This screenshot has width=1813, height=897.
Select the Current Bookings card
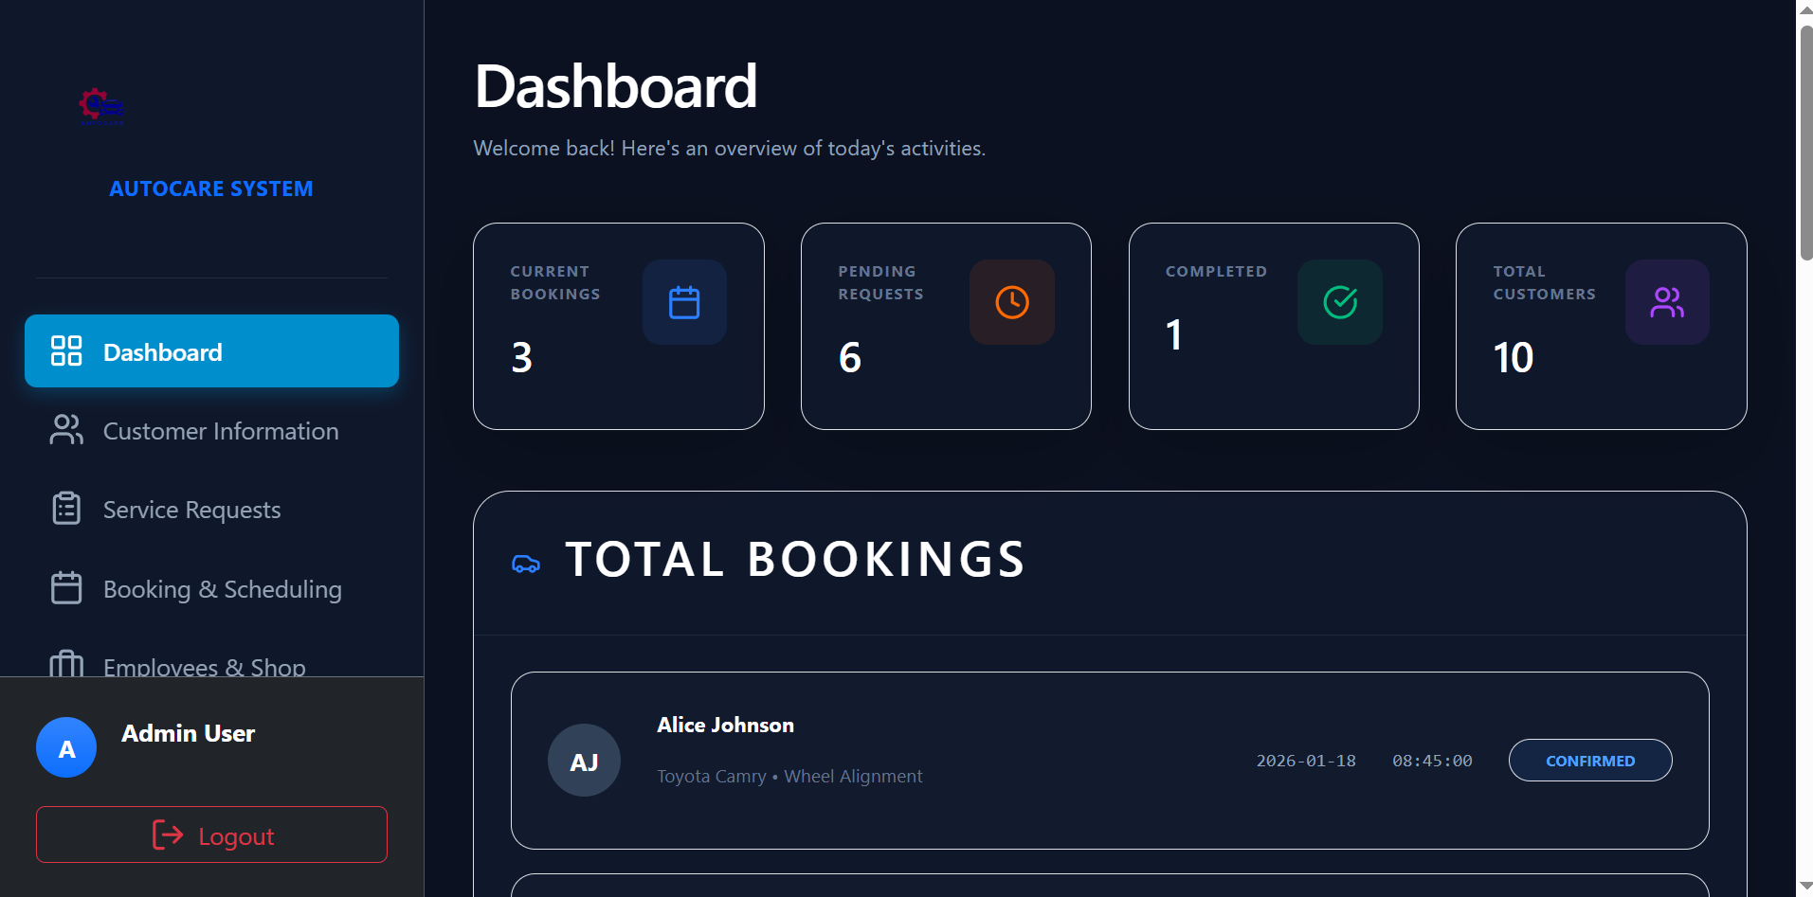click(619, 327)
